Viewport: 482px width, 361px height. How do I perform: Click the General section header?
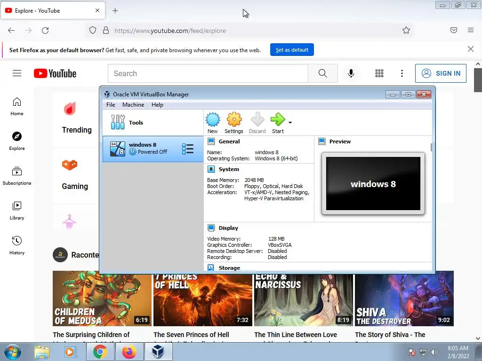coord(229,141)
